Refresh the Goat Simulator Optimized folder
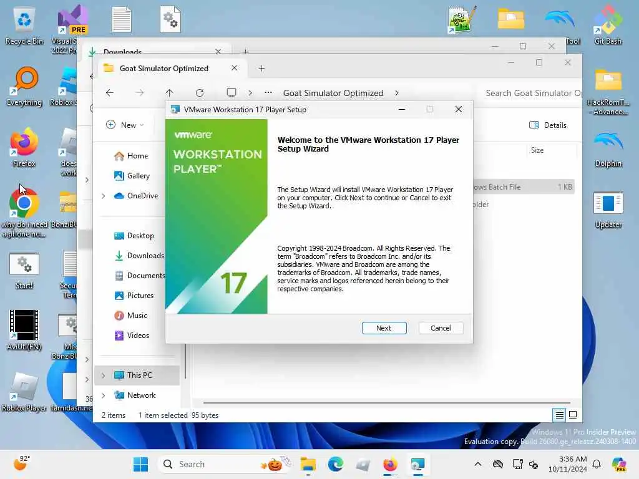 [200, 93]
